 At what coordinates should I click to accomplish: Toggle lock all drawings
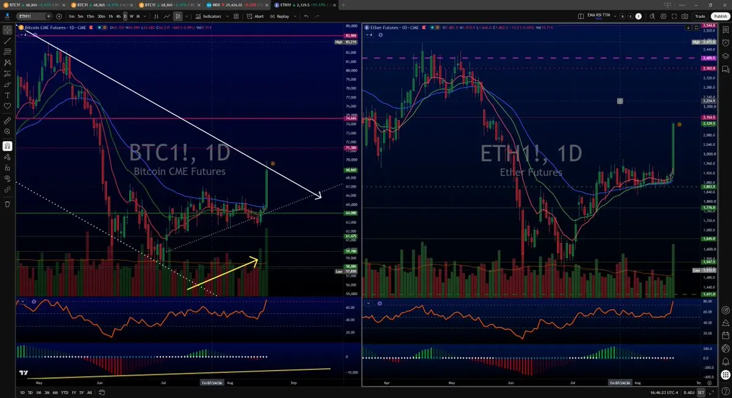click(x=7, y=168)
